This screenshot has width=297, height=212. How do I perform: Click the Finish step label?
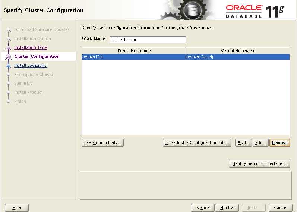point(20,101)
